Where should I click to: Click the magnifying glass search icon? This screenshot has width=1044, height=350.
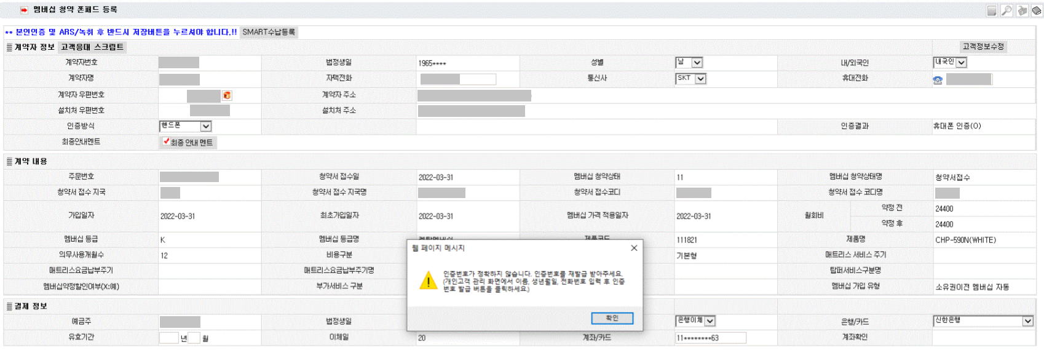click(x=1006, y=10)
